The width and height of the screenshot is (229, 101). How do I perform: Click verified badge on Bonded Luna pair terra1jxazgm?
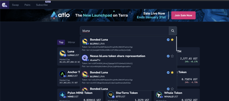coord(168,40)
